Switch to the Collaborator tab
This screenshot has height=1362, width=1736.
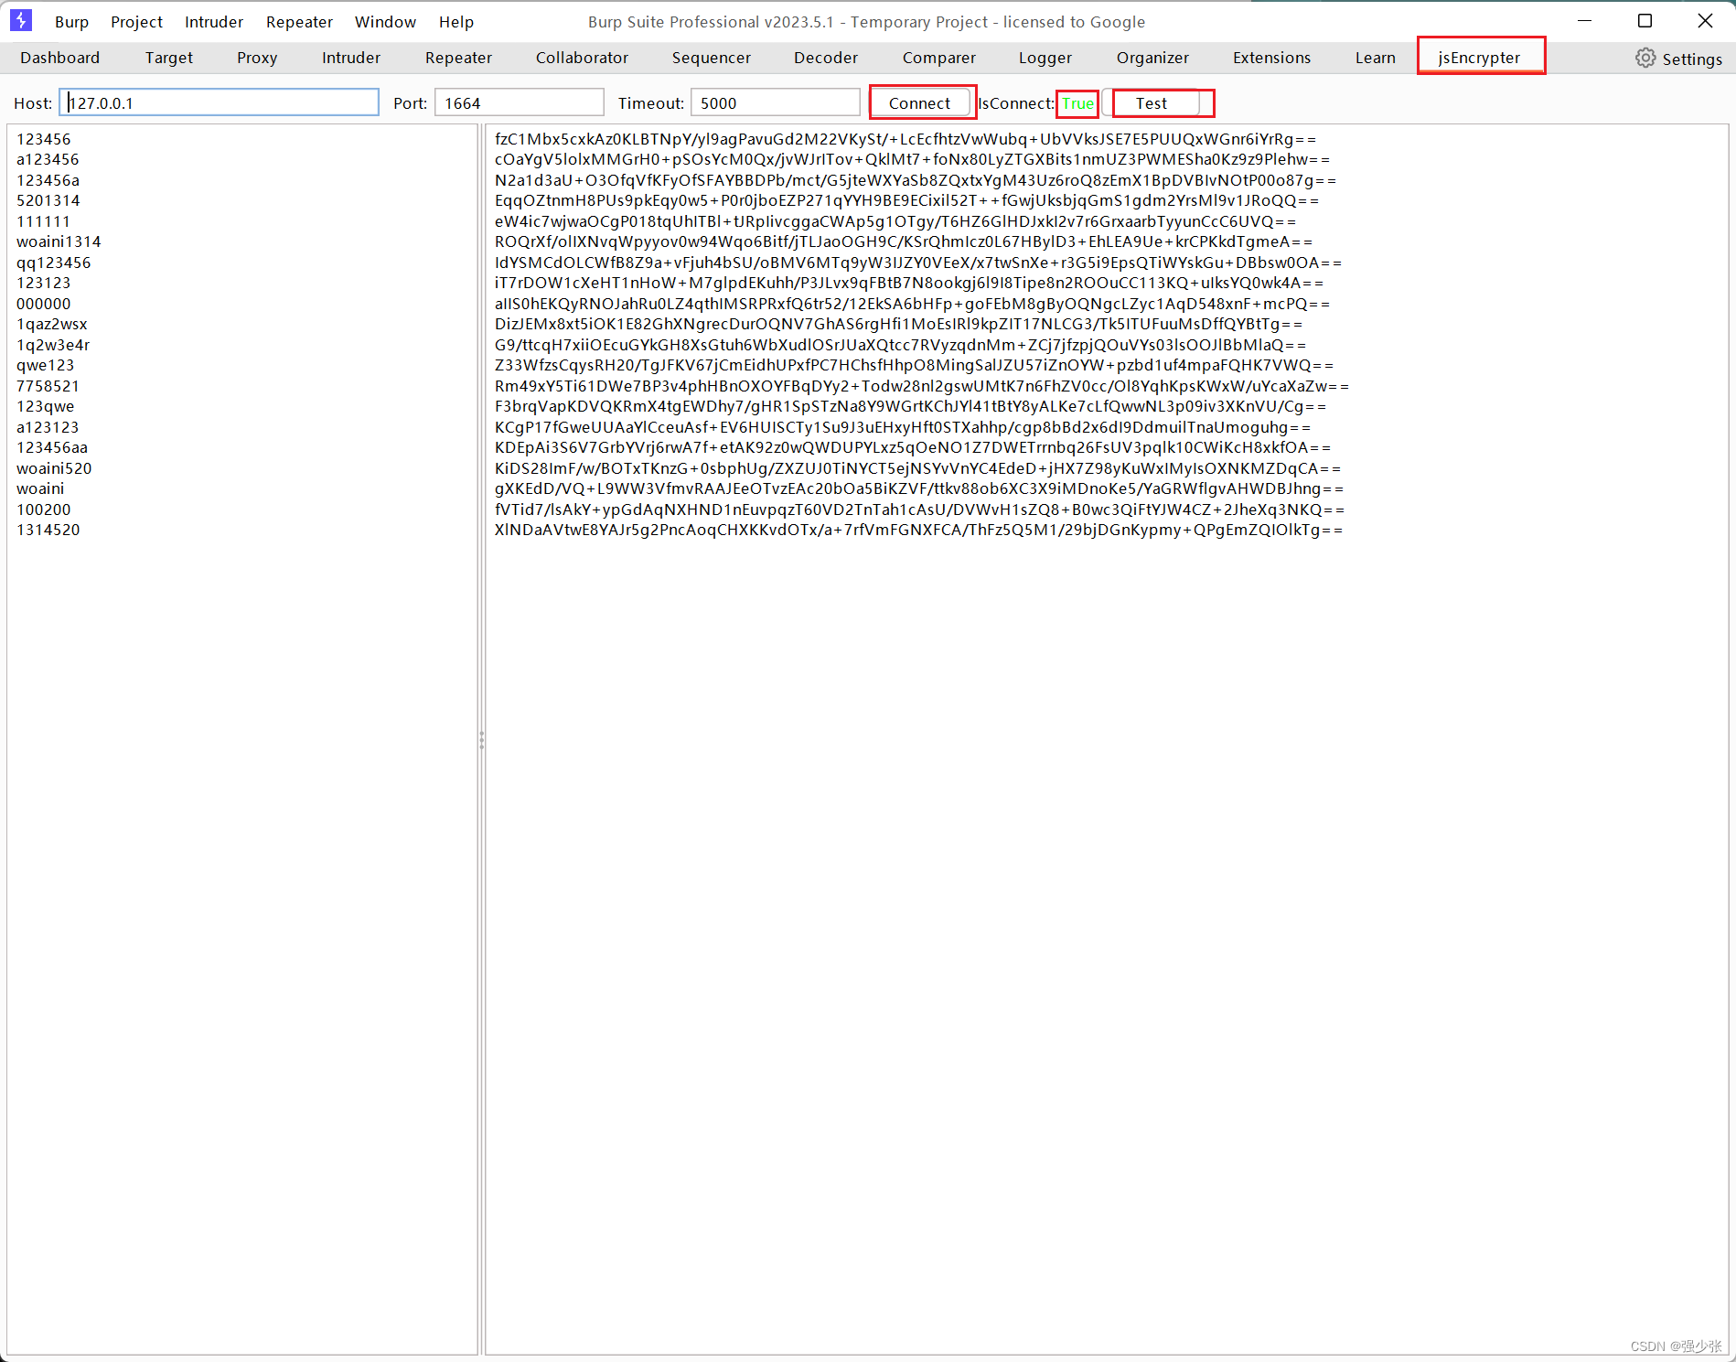click(x=582, y=58)
